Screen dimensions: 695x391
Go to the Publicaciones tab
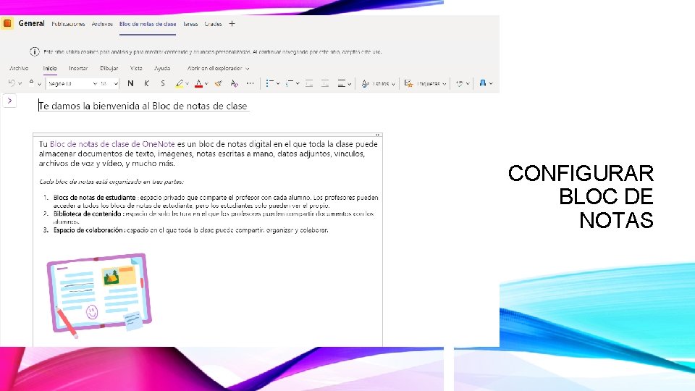[68, 24]
